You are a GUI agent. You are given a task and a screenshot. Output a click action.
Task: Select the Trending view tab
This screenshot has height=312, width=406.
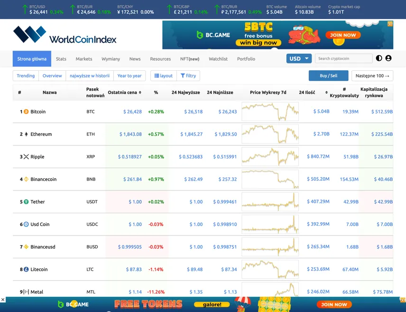tap(26, 76)
